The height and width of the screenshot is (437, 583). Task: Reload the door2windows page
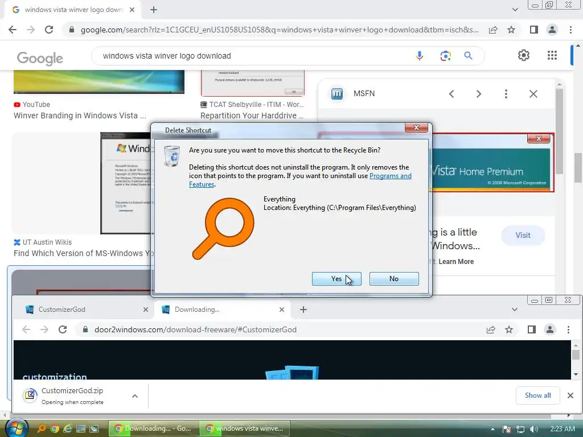click(63, 329)
